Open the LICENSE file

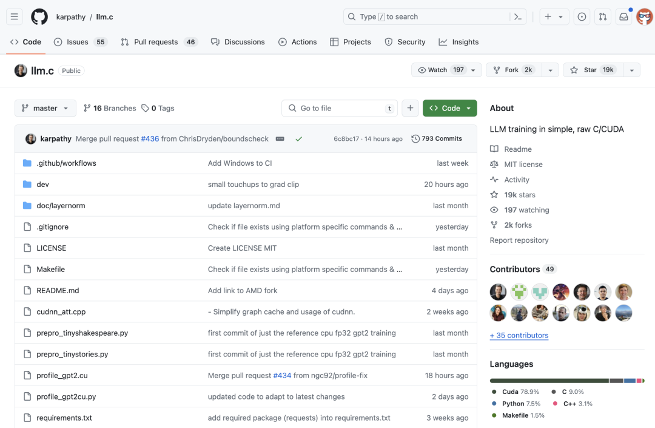click(x=52, y=248)
